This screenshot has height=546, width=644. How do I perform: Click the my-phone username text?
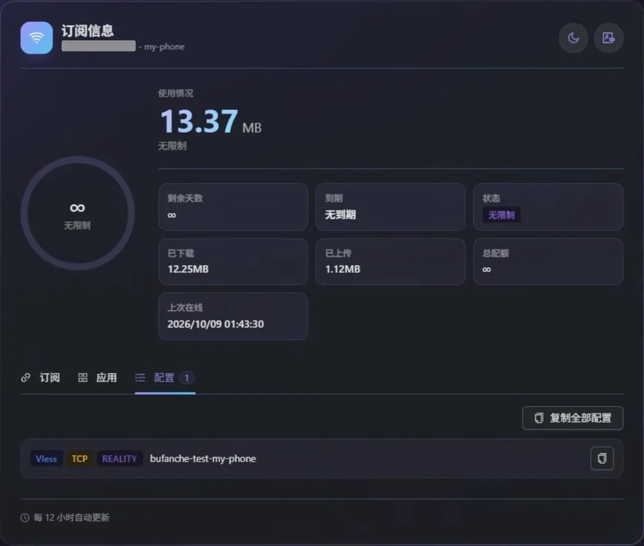click(x=164, y=47)
